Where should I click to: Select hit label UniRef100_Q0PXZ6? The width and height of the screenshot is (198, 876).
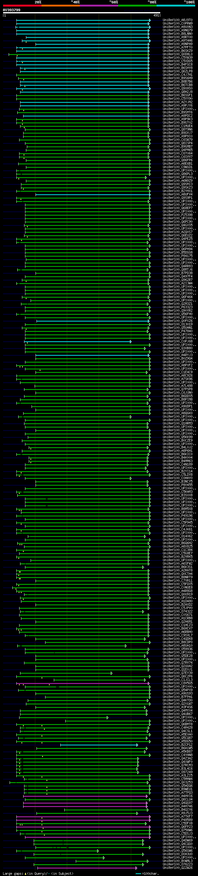(x=178, y=321)
